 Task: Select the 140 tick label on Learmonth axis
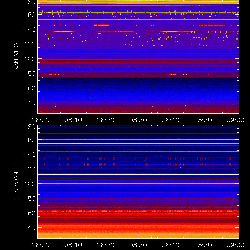pyautogui.click(x=30, y=154)
